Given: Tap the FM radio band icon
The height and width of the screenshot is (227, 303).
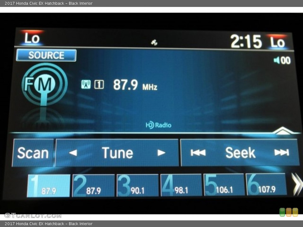Looking at the screenshot, I should coord(45,85).
